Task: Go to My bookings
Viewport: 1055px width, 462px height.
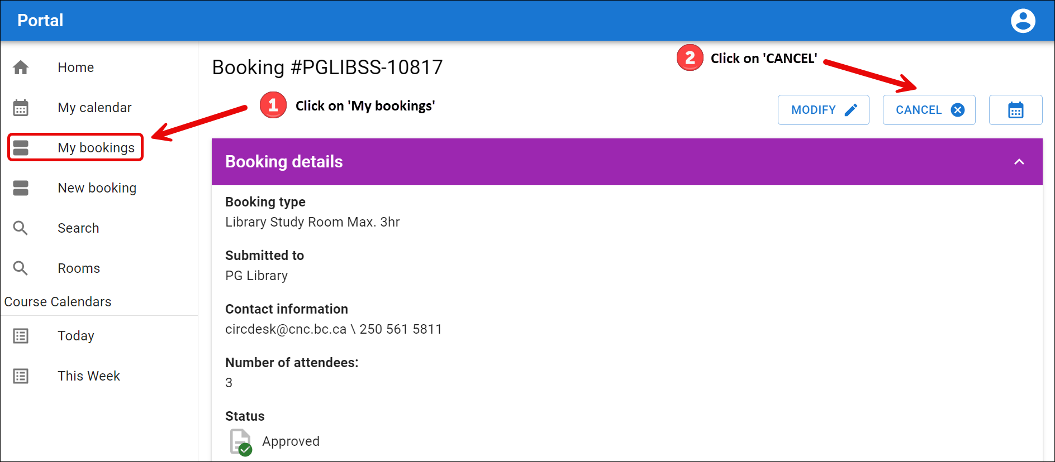Action: [96, 148]
